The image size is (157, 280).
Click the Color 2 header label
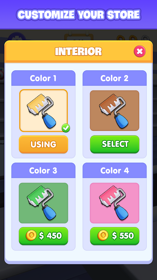[x=114, y=78]
